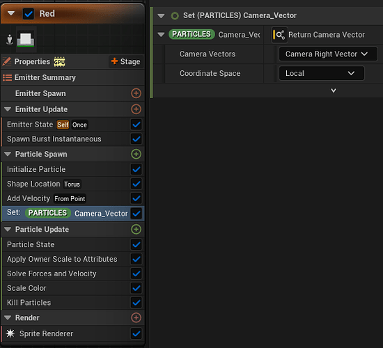Open the Camera Right Vector dropdown

pos(328,54)
